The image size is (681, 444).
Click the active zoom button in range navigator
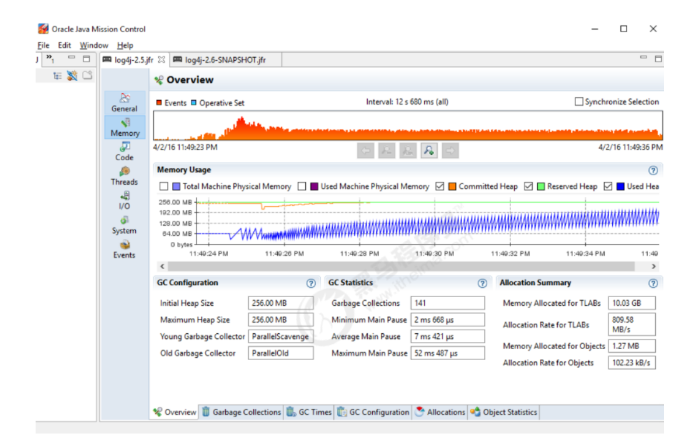[429, 150]
